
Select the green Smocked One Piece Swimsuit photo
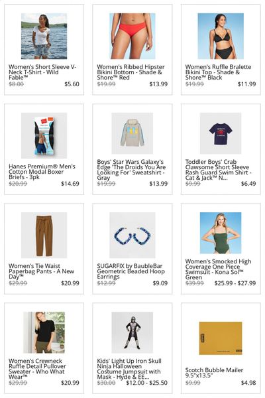click(x=221, y=233)
